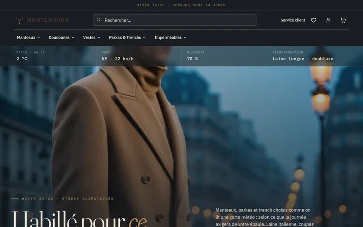Open the Service client link
The height and width of the screenshot is (227, 363).
tap(293, 20)
